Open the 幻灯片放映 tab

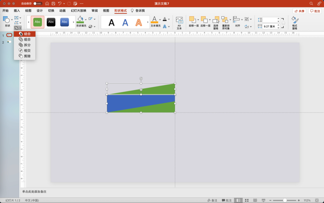click(79, 11)
